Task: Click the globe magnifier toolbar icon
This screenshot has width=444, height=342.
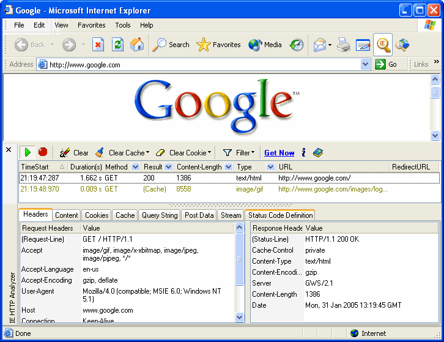Action: (402, 45)
